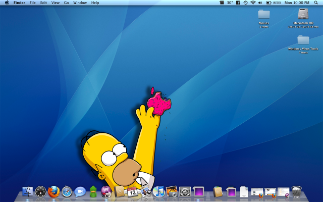Open the TXT document in dock
The width and height of the screenshot is (323, 202).
(244, 192)
